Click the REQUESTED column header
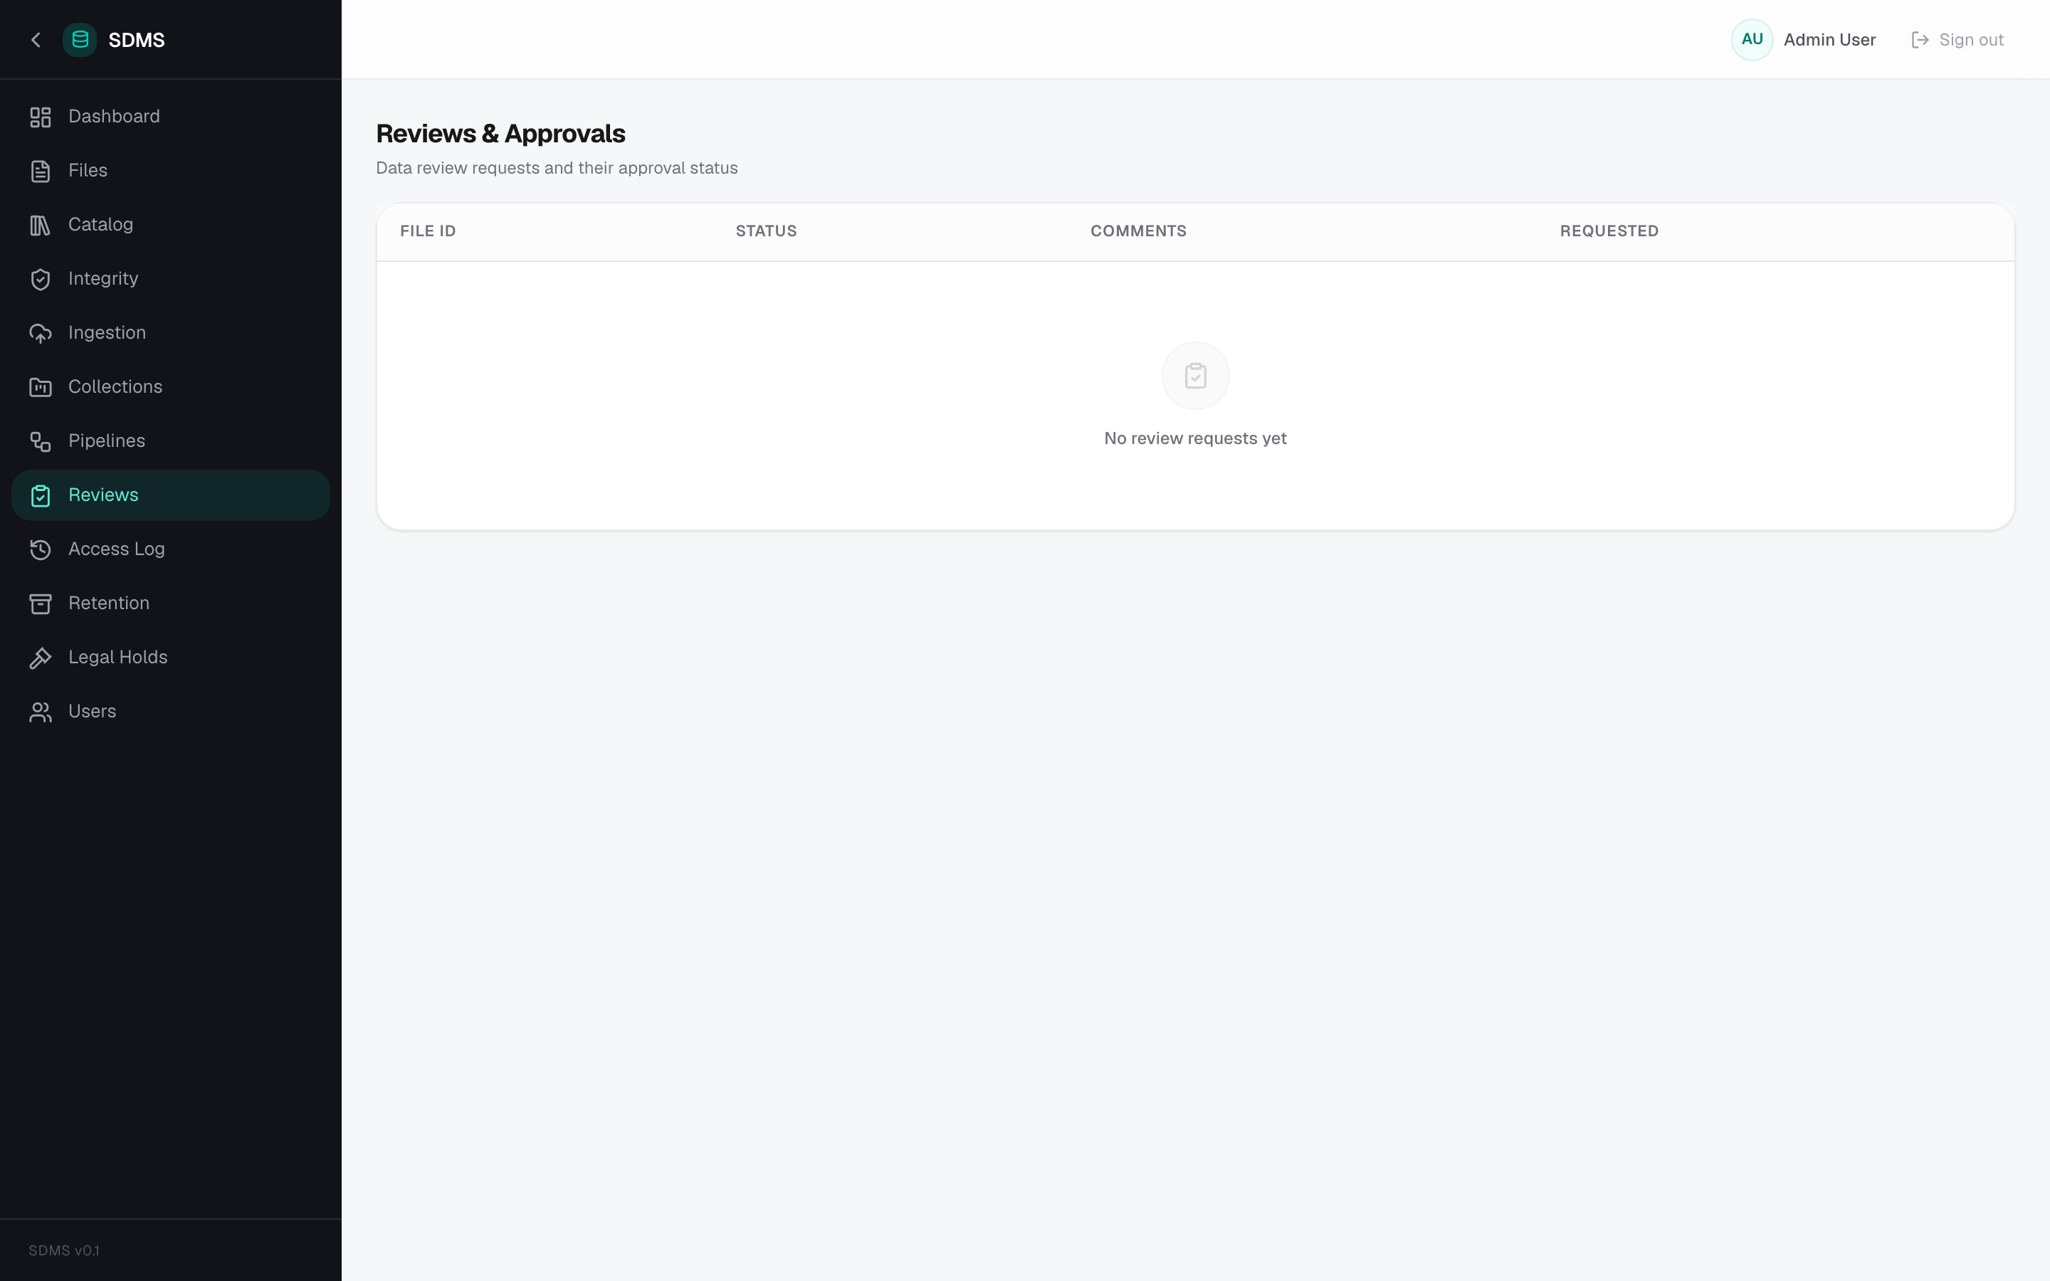2050x1281 pixels. point(1609,231)
